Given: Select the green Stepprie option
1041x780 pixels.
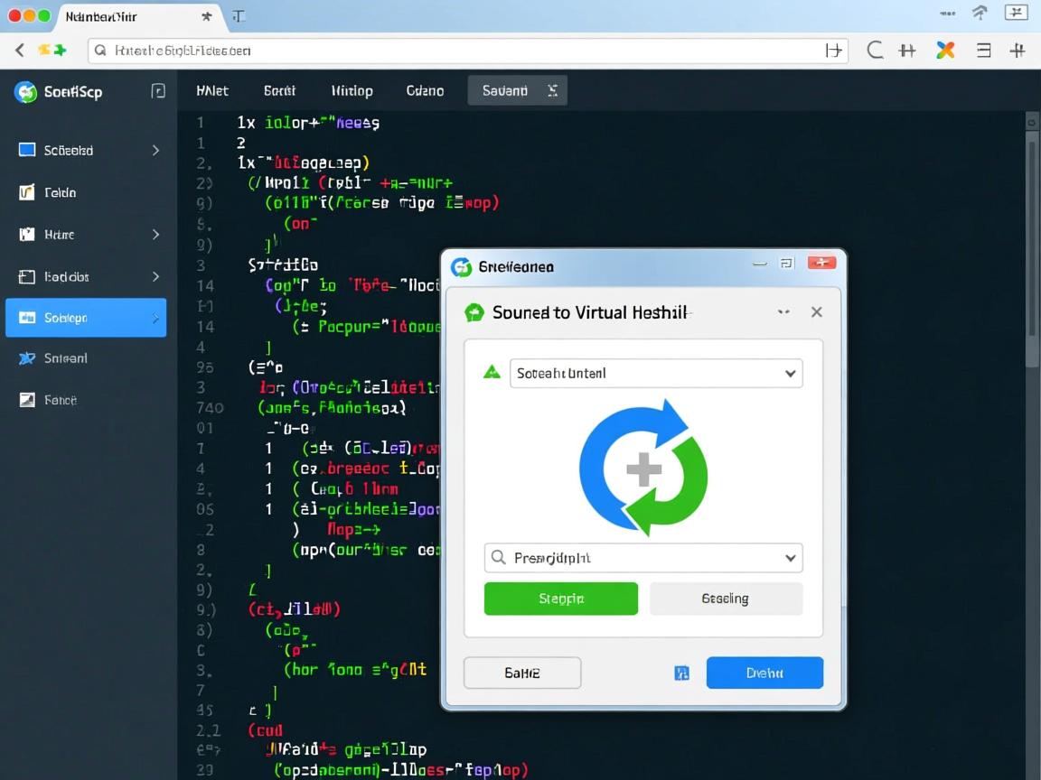Looking at the screenshot, I should (x=560, y=599).
